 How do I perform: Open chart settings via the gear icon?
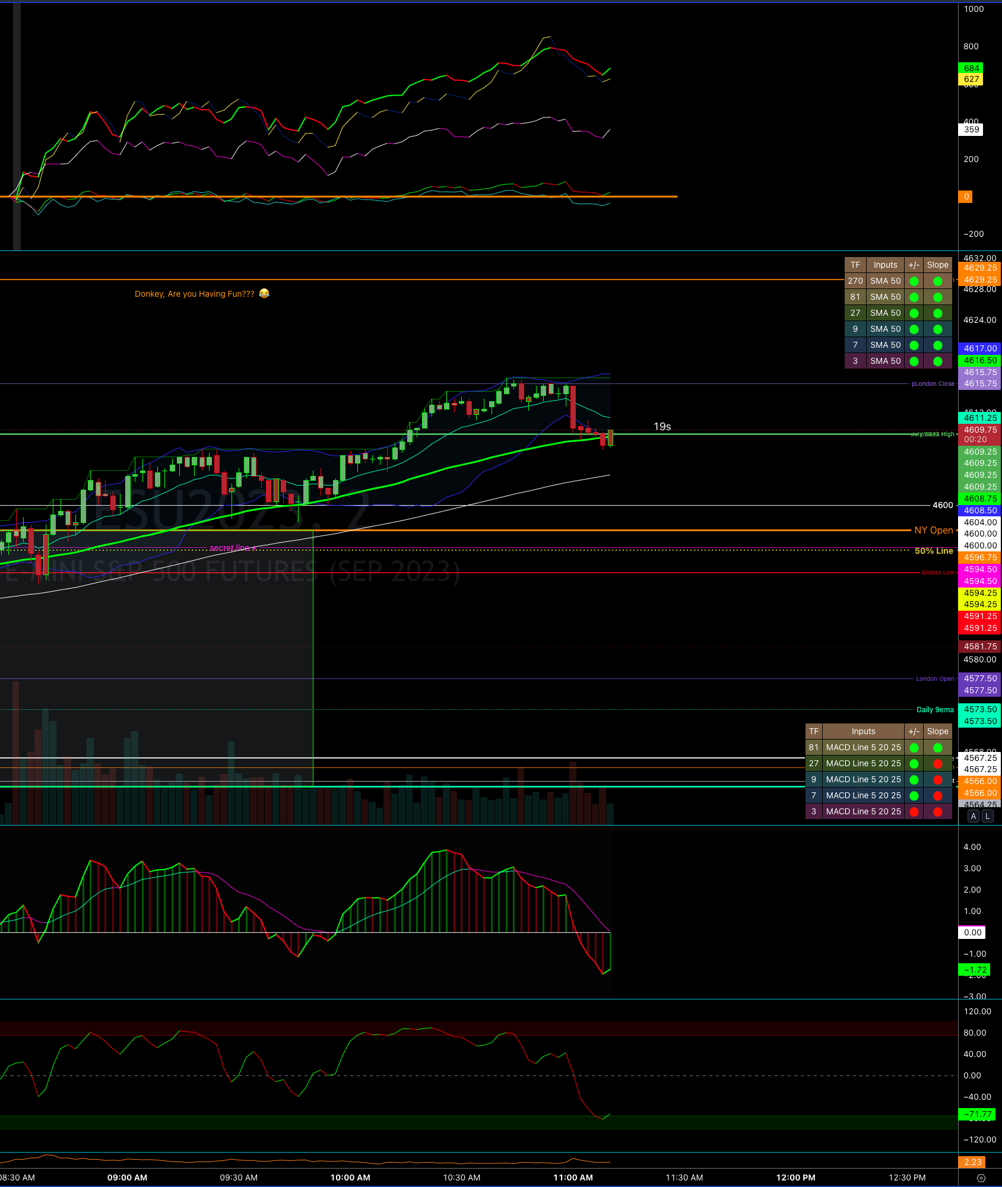point(981,1178)
